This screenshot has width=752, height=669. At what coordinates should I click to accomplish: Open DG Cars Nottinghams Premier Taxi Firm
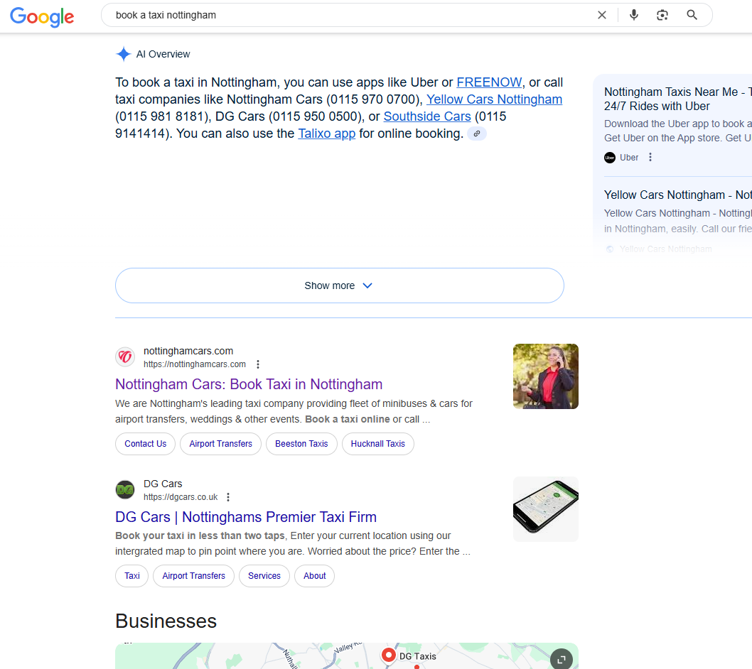pos(246,517)
